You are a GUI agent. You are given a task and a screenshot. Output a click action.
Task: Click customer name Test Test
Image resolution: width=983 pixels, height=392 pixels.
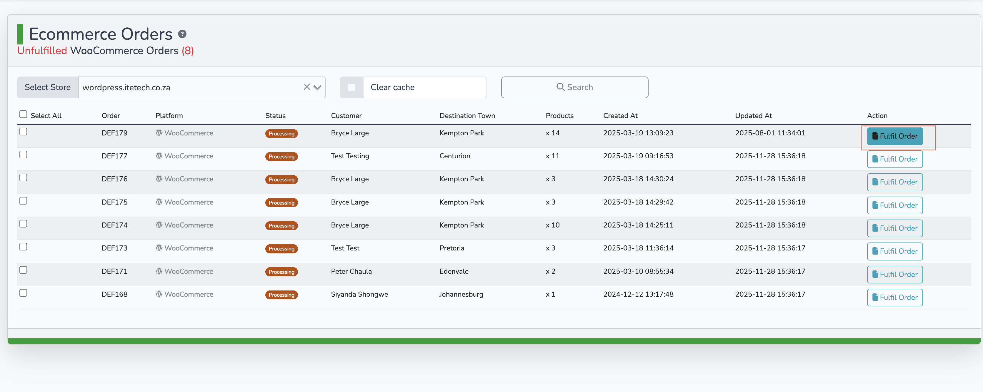(345, 248)
